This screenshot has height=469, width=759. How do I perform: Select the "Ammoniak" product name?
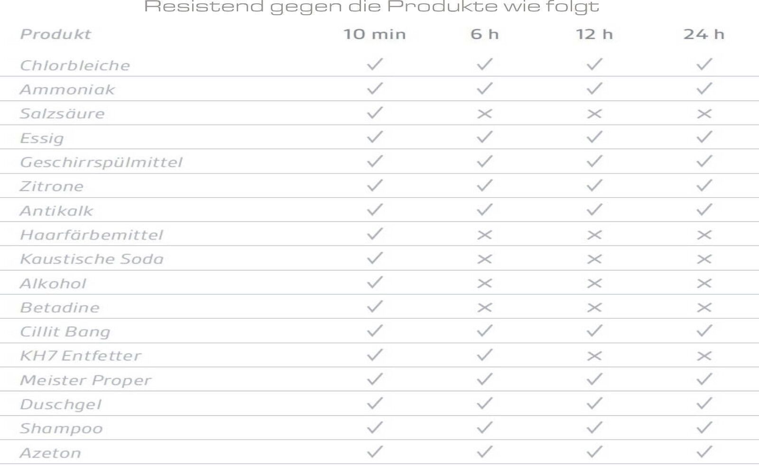point(67,90)
